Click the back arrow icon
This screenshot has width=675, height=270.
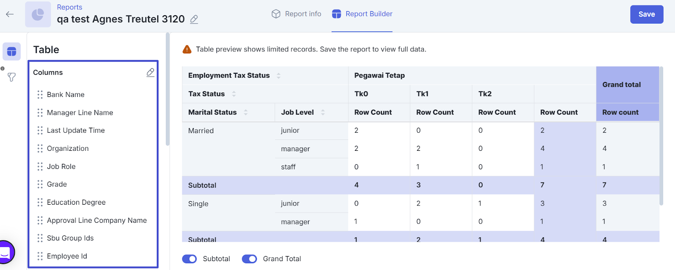click(10, 14)
